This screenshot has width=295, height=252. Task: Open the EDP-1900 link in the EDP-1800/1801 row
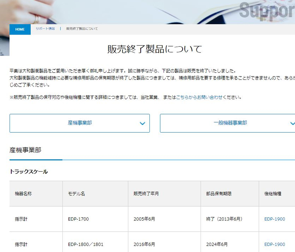tap(275, 244)
